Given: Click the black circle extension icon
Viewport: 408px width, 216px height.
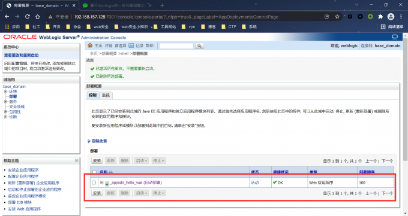Looking at the screenshot, I should pyautogui.click(x=360, y=17).
